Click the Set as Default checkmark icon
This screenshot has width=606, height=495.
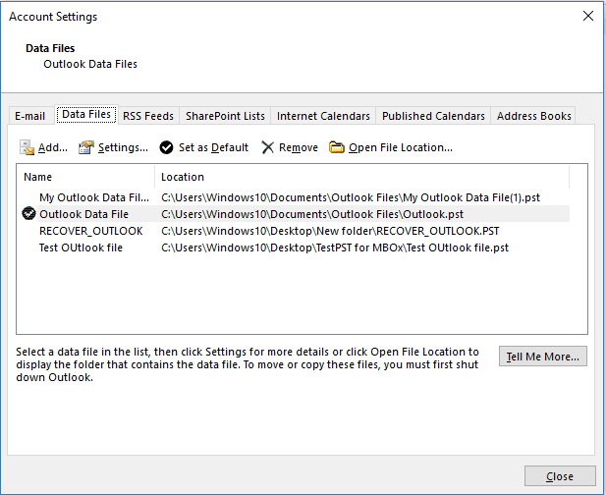tap(167, 147)
